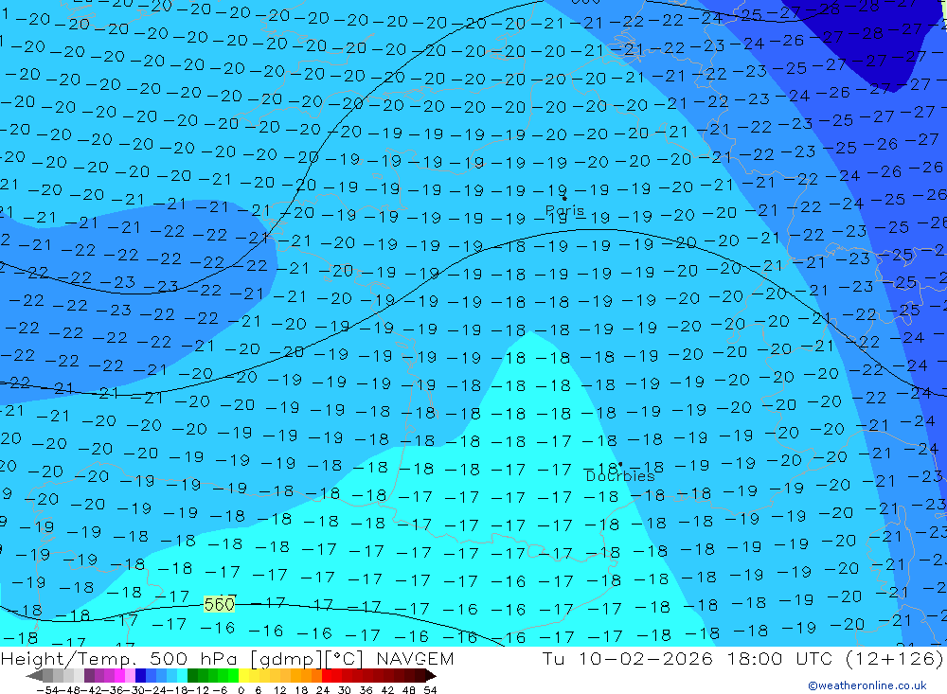Click the [gdmp] unit text in title

click(x=287, y=659)
